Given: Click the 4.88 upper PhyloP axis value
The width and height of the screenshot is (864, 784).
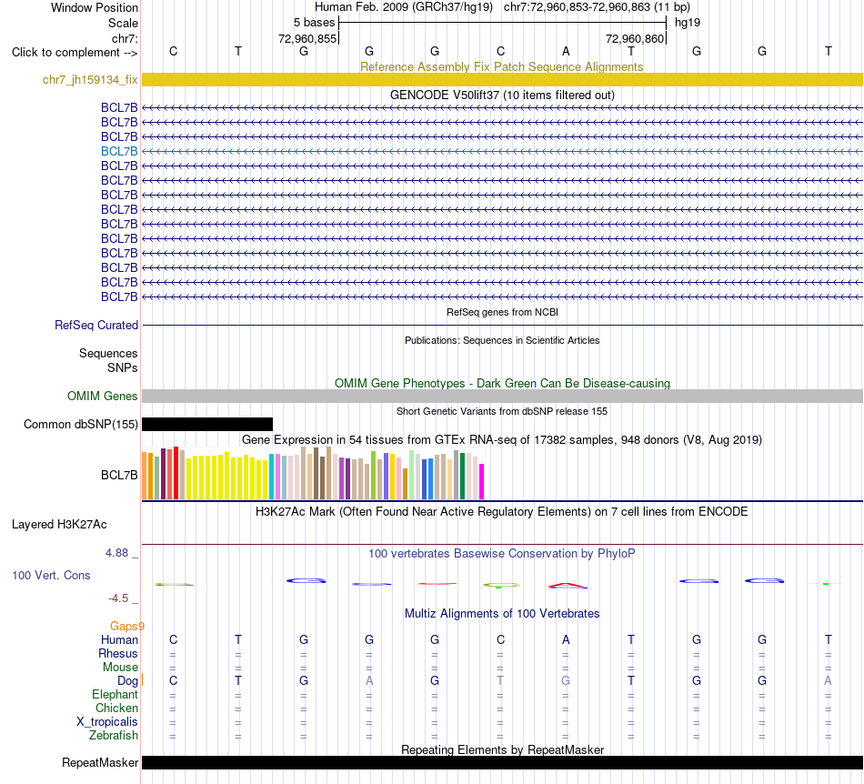Looking at the screenshot, I should [116, 553].
